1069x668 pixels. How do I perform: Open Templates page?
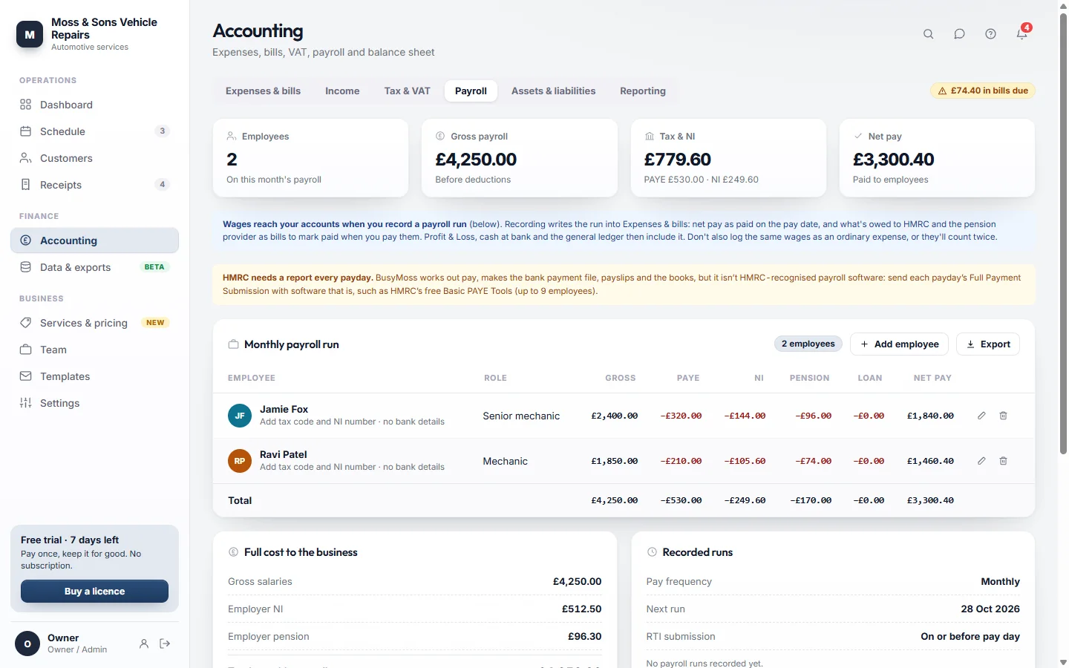94,376
